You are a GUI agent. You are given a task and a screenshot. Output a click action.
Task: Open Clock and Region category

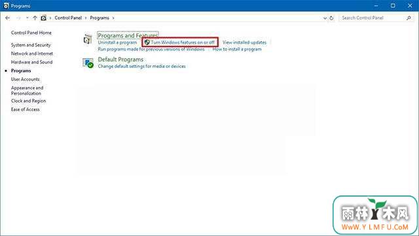28,101
